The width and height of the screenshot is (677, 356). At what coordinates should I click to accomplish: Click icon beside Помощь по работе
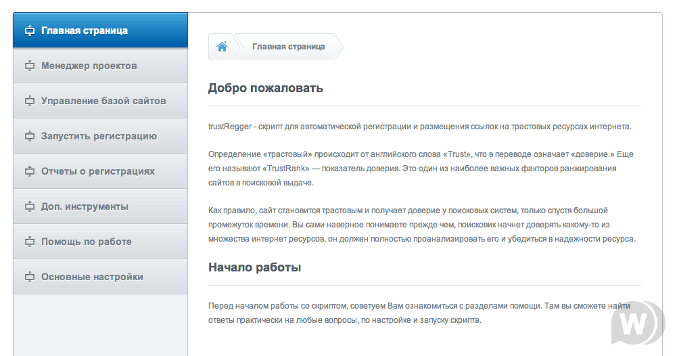click(x=29, y=242)
